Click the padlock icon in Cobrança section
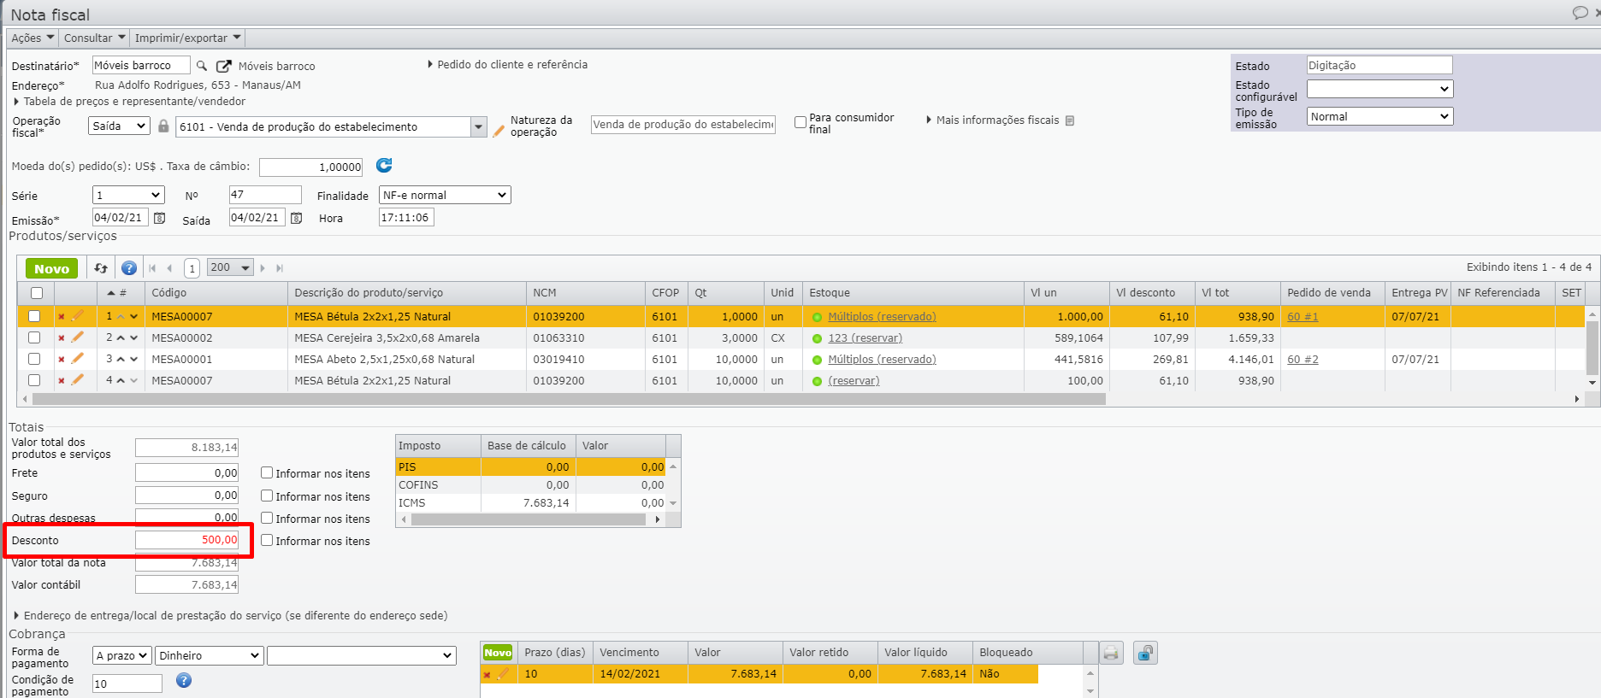Viewport: 1601px width, 698px height. [1145, 654]
